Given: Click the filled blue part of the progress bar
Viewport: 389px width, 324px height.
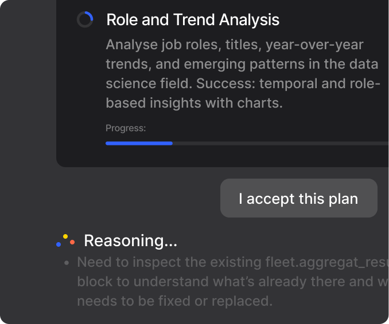Looking at the screenshot, I should 139,143.
